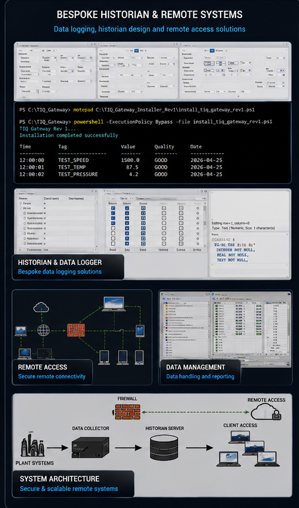The image size is (299, 508).
Task: Click the brick FIREWALL icon in System Architecture
Action: point(127,412)
